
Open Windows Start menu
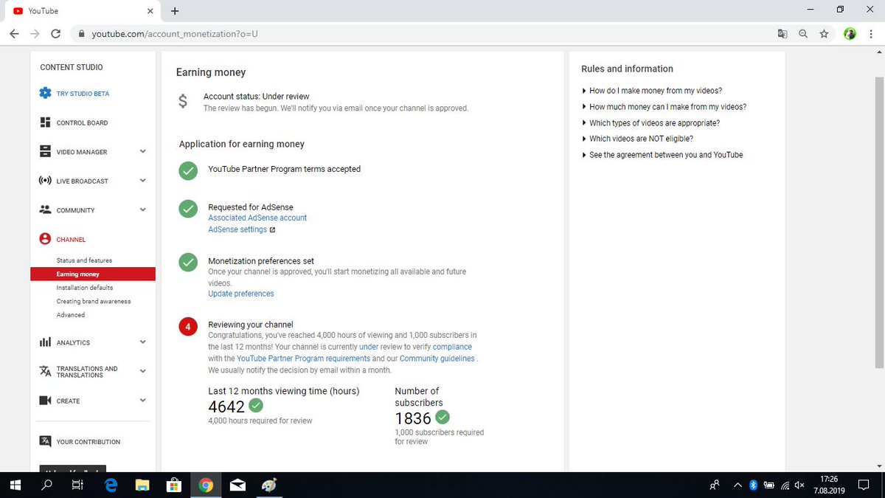tap(15, 485)
